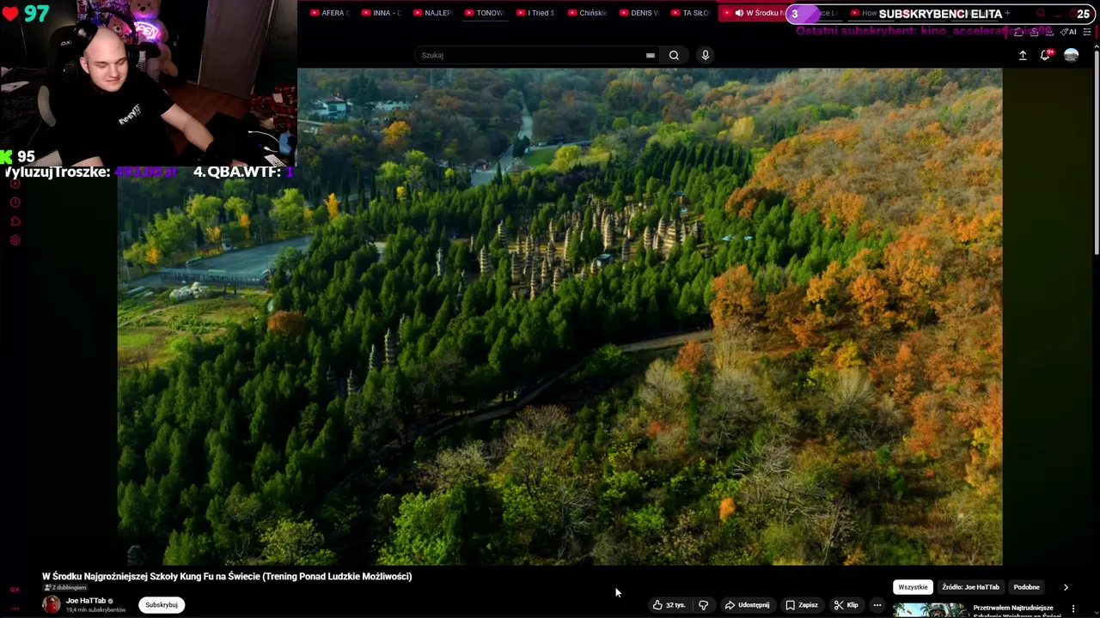Switch to the DENIS browser tab
The width and height of the screenshot is (1100, 618).
click(x=639, y=13)
